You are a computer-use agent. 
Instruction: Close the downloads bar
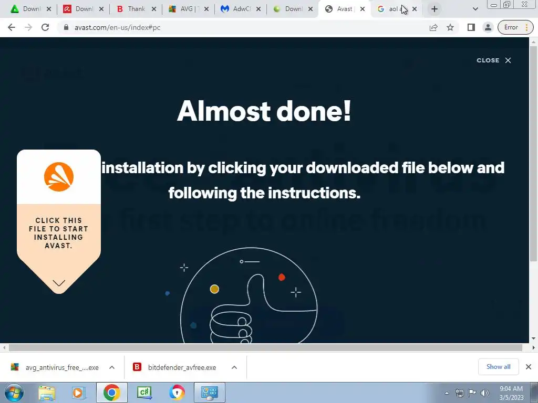pos(529,367)
